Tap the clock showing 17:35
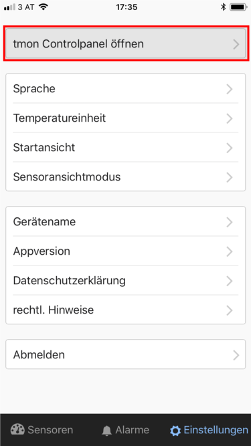The height and width of the screenshot is (446, 251). (x=127, y=7)
